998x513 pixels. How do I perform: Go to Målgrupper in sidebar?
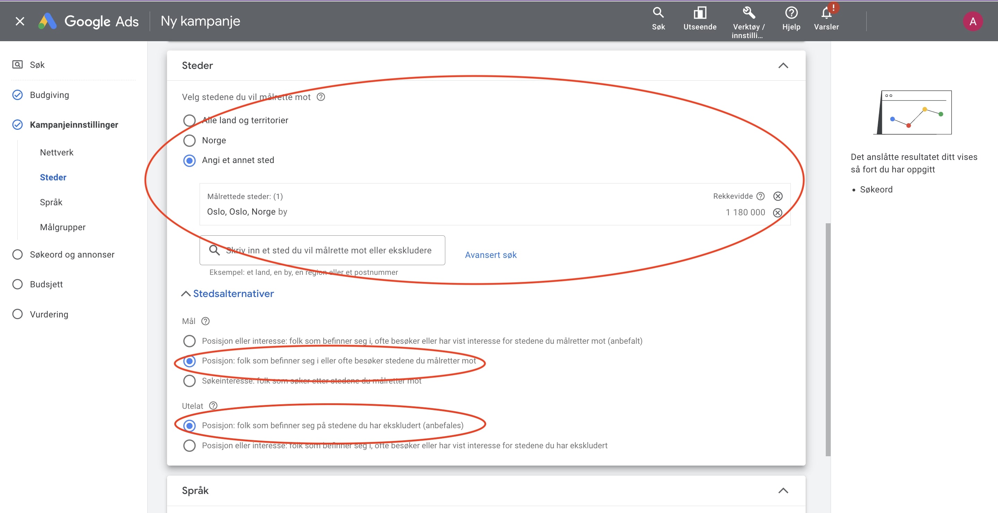(x=63, y=227)
